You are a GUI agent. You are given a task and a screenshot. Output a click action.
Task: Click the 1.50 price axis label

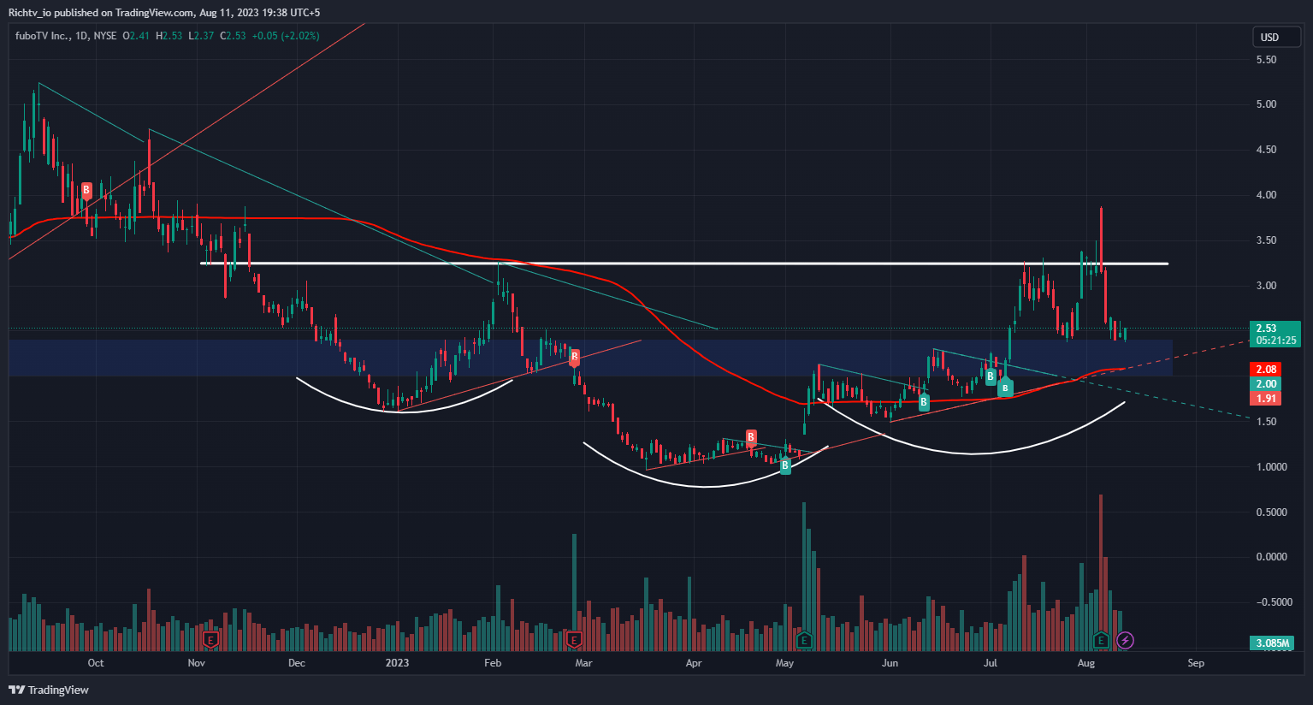point(1267,422)
